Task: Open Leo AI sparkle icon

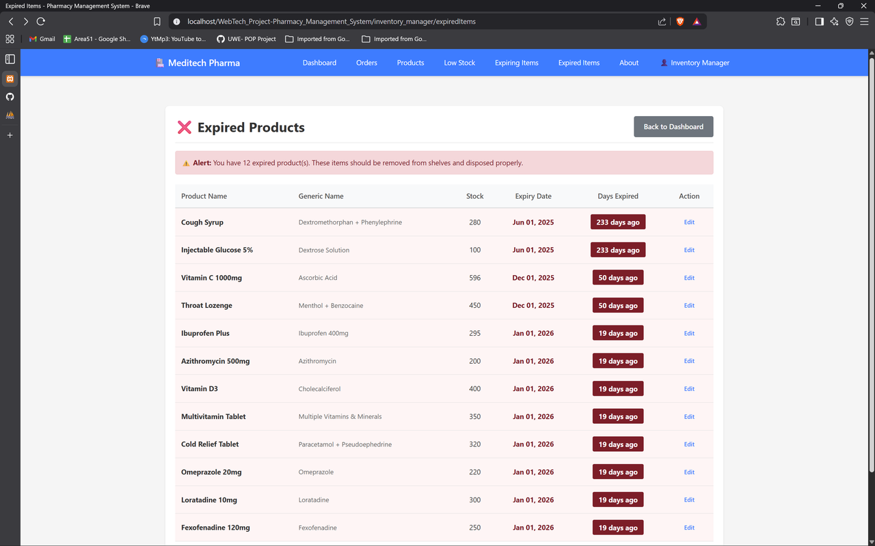Action: click(x=834, y=21)
